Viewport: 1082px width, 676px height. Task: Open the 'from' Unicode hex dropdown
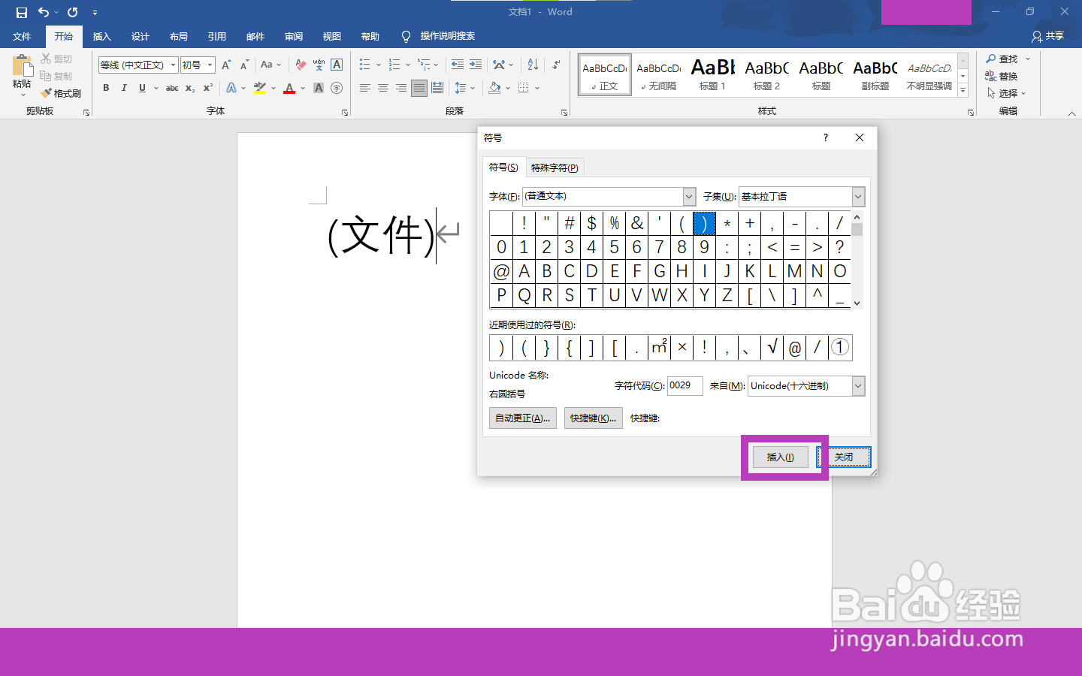click(x=858, y=386)
